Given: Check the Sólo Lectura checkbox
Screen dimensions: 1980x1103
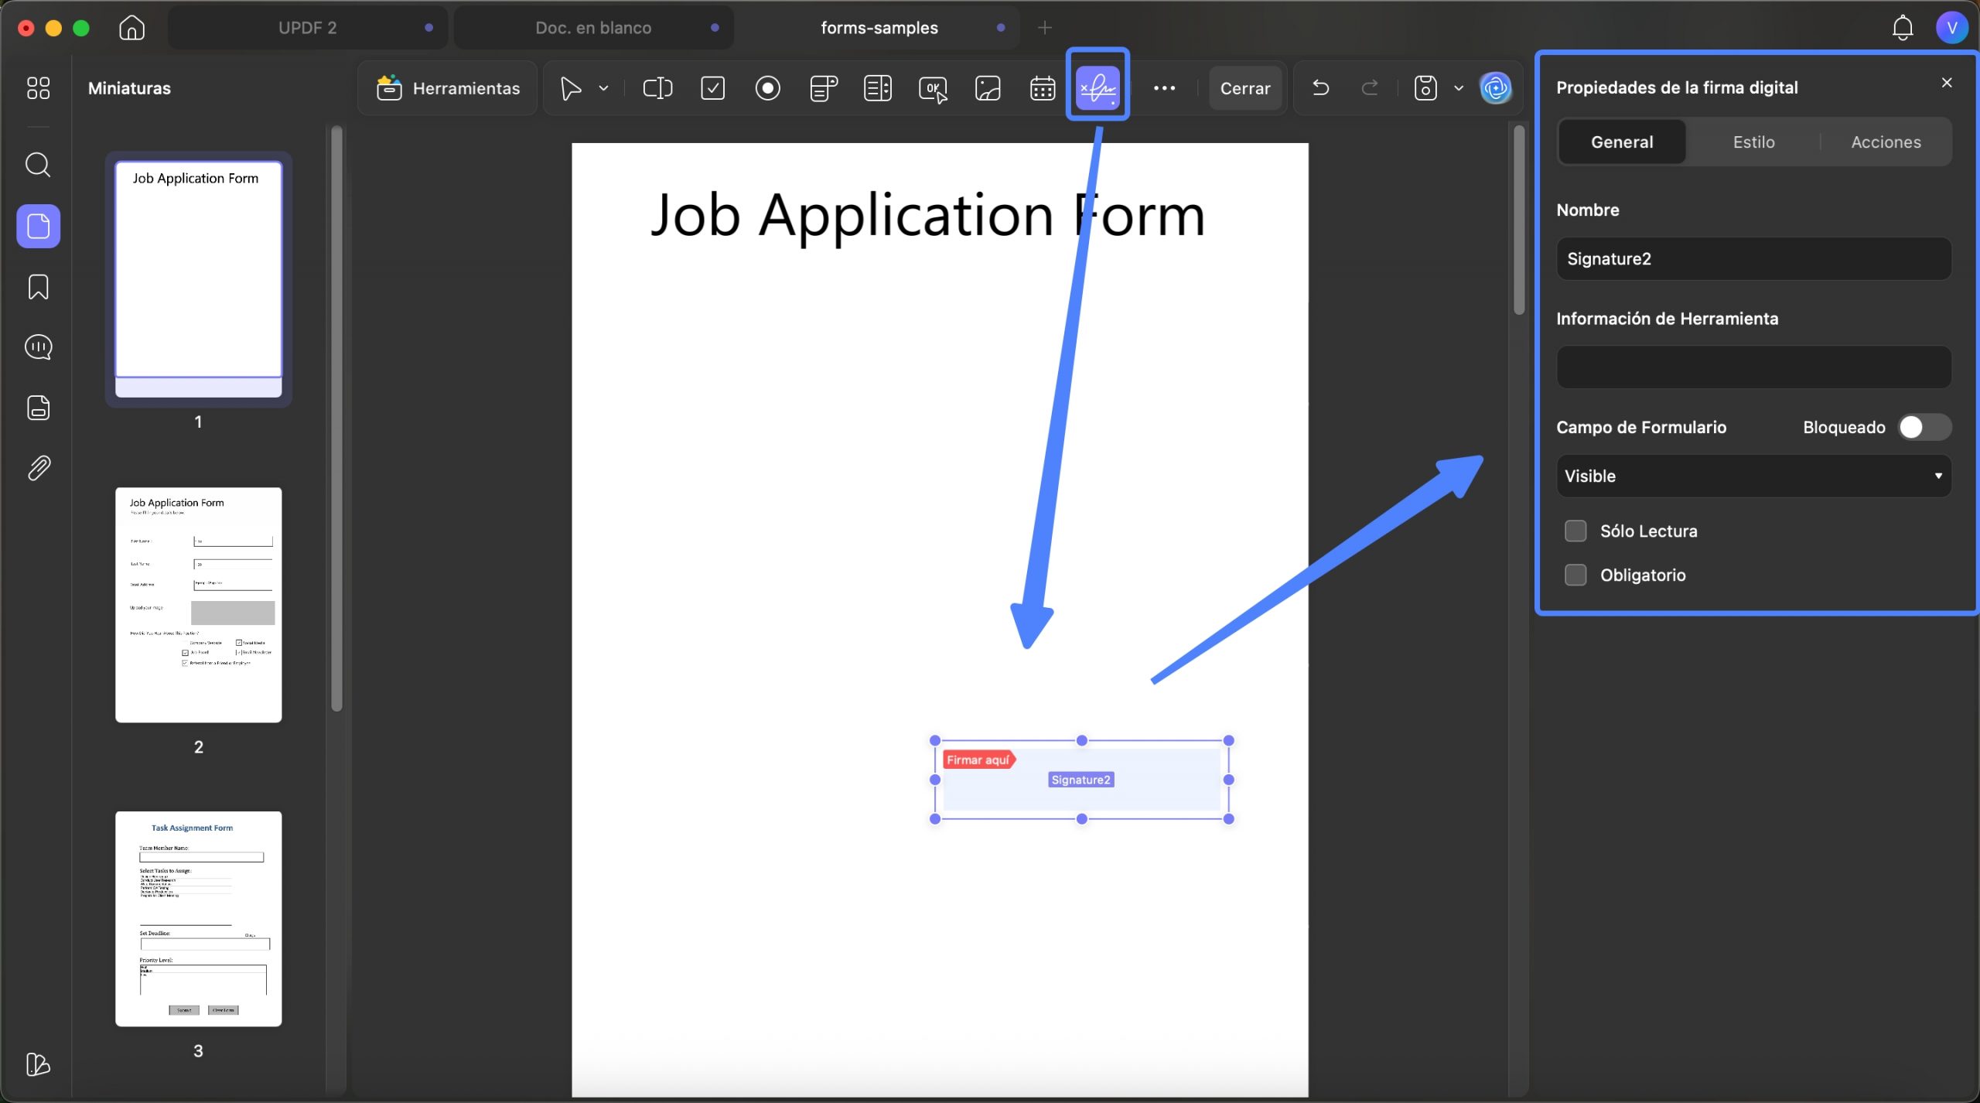Looking at the screenshot, I should pyautogui.click(x=1575, y=531).
